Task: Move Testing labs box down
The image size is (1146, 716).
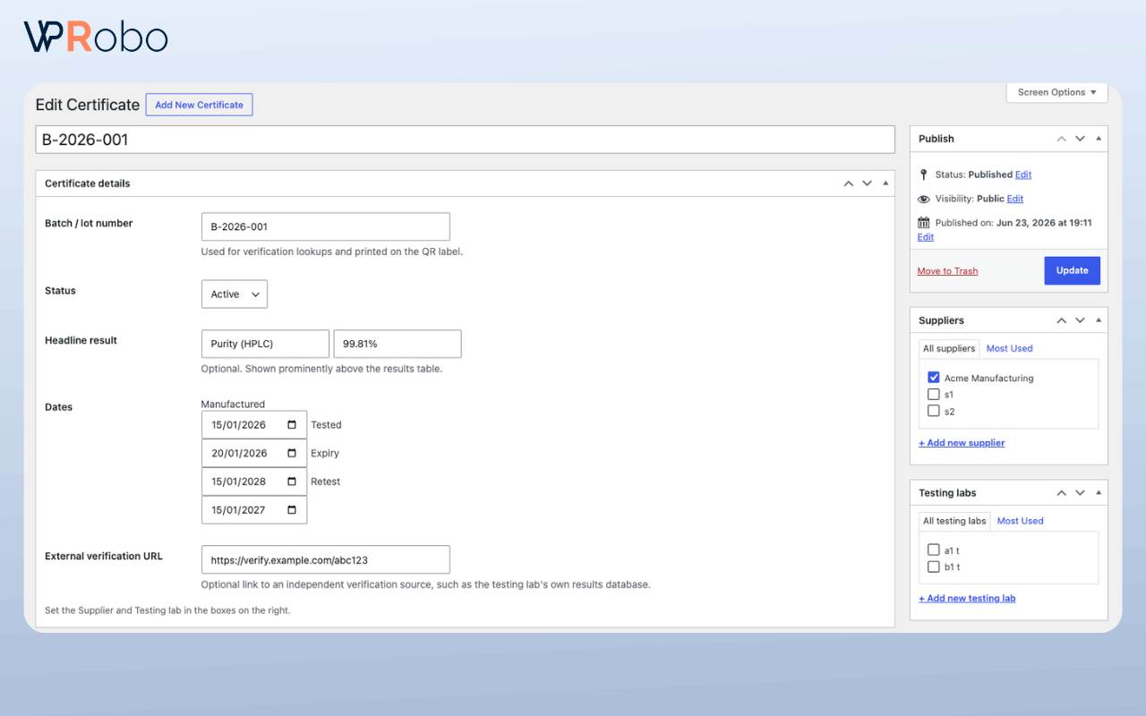Action: click(1080, 493)
